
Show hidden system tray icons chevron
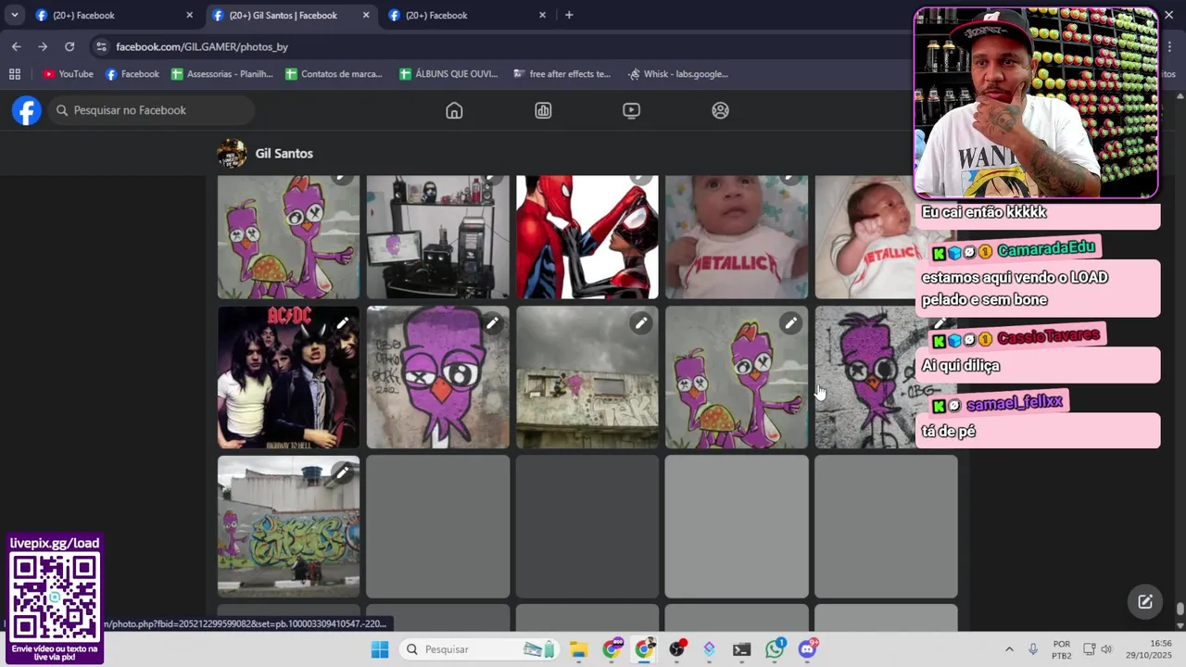[1009, 649]
